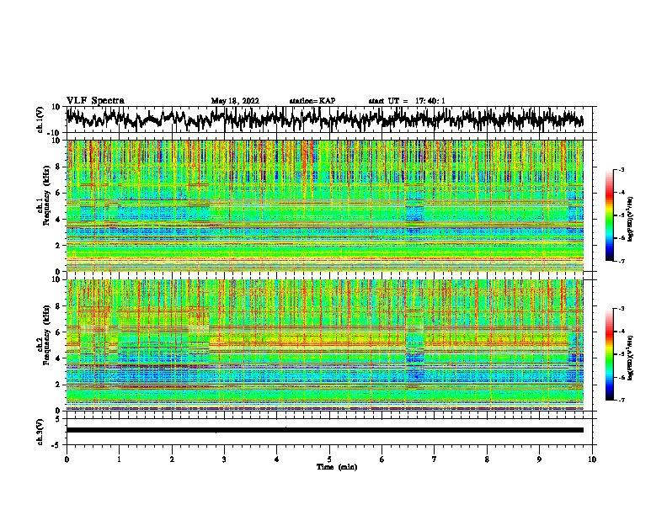Click the ch.2 spectrogram color scale bar
Screen dimensions: 667x515
[x=610, y=354]
